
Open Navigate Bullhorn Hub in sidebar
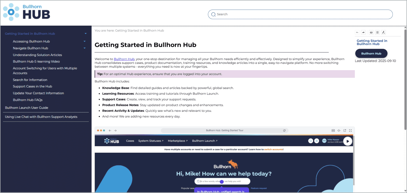pos(31,48)
